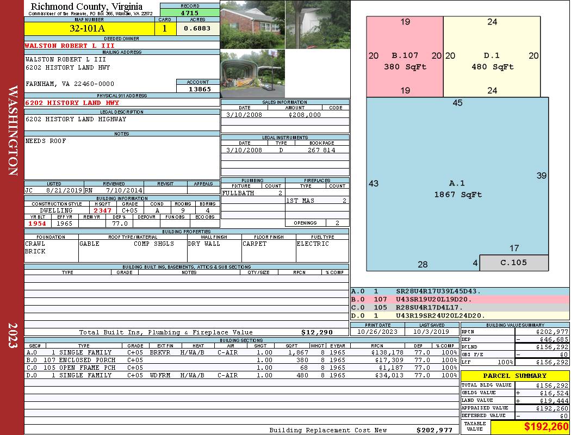Click APPRAISED VALUE $192,260
This screenshot has width=571, height=435.
click(552, 408)
